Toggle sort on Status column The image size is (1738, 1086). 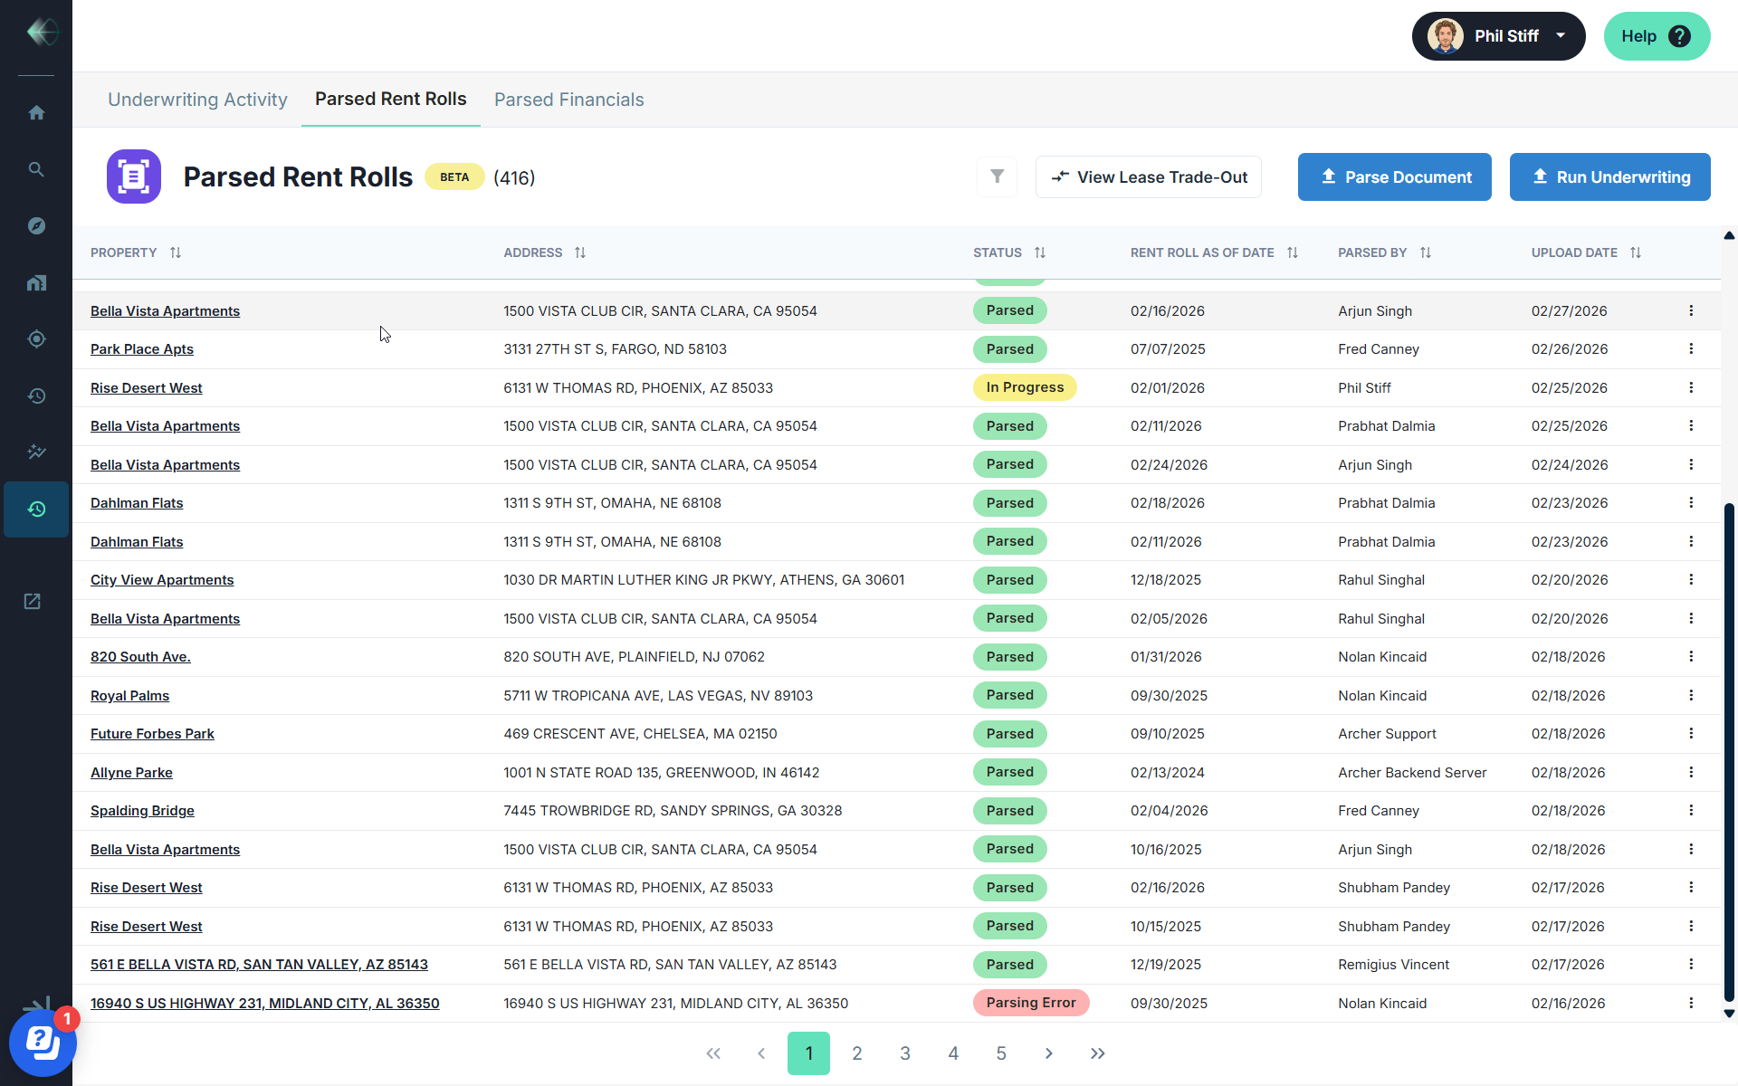(1040, 252)
